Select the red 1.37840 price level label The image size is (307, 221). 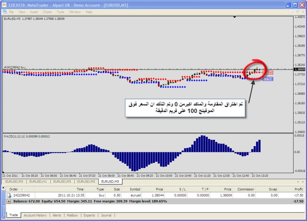pos(268,73)
